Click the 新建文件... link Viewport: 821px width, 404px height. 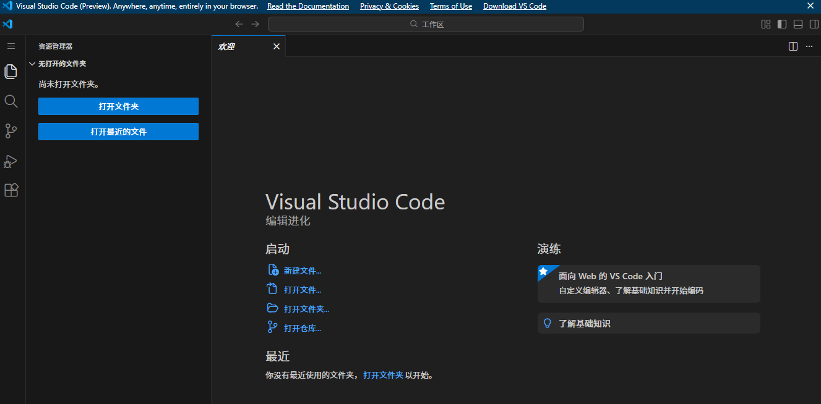(302, 271)
